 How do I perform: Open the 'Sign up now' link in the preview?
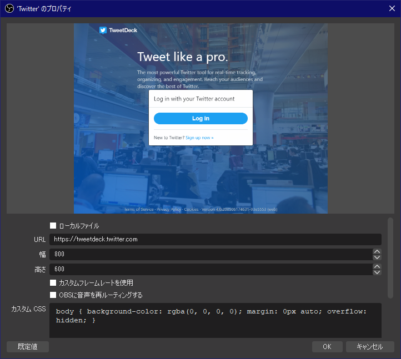pos(199,138)
